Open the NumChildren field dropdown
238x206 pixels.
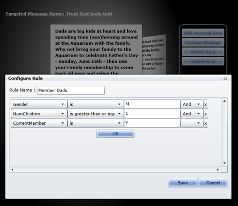tap(39, 113)
